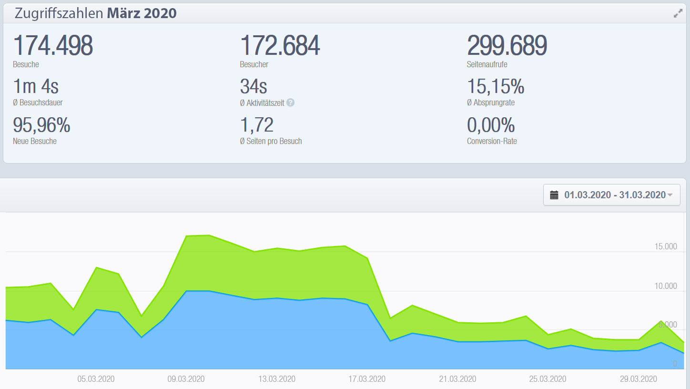
Task: Click the calendar icon in date picker
Action: coord(554,195)
